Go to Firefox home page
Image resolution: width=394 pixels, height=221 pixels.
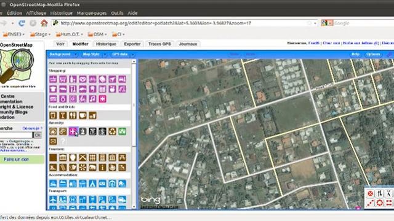44,23
